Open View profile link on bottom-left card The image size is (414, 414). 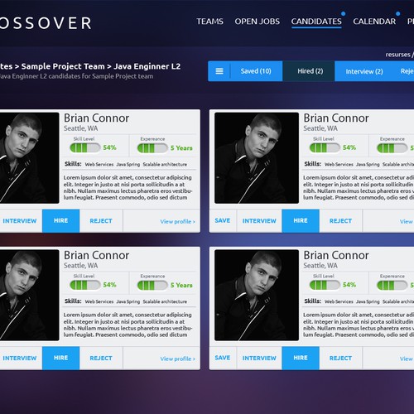pyautogui.click(x=178, y=359)
